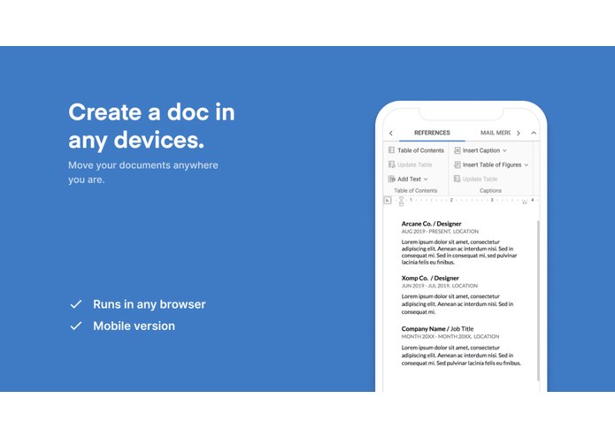
Task: Click the Insert Table of Figures icon
Action: point(457,165)
